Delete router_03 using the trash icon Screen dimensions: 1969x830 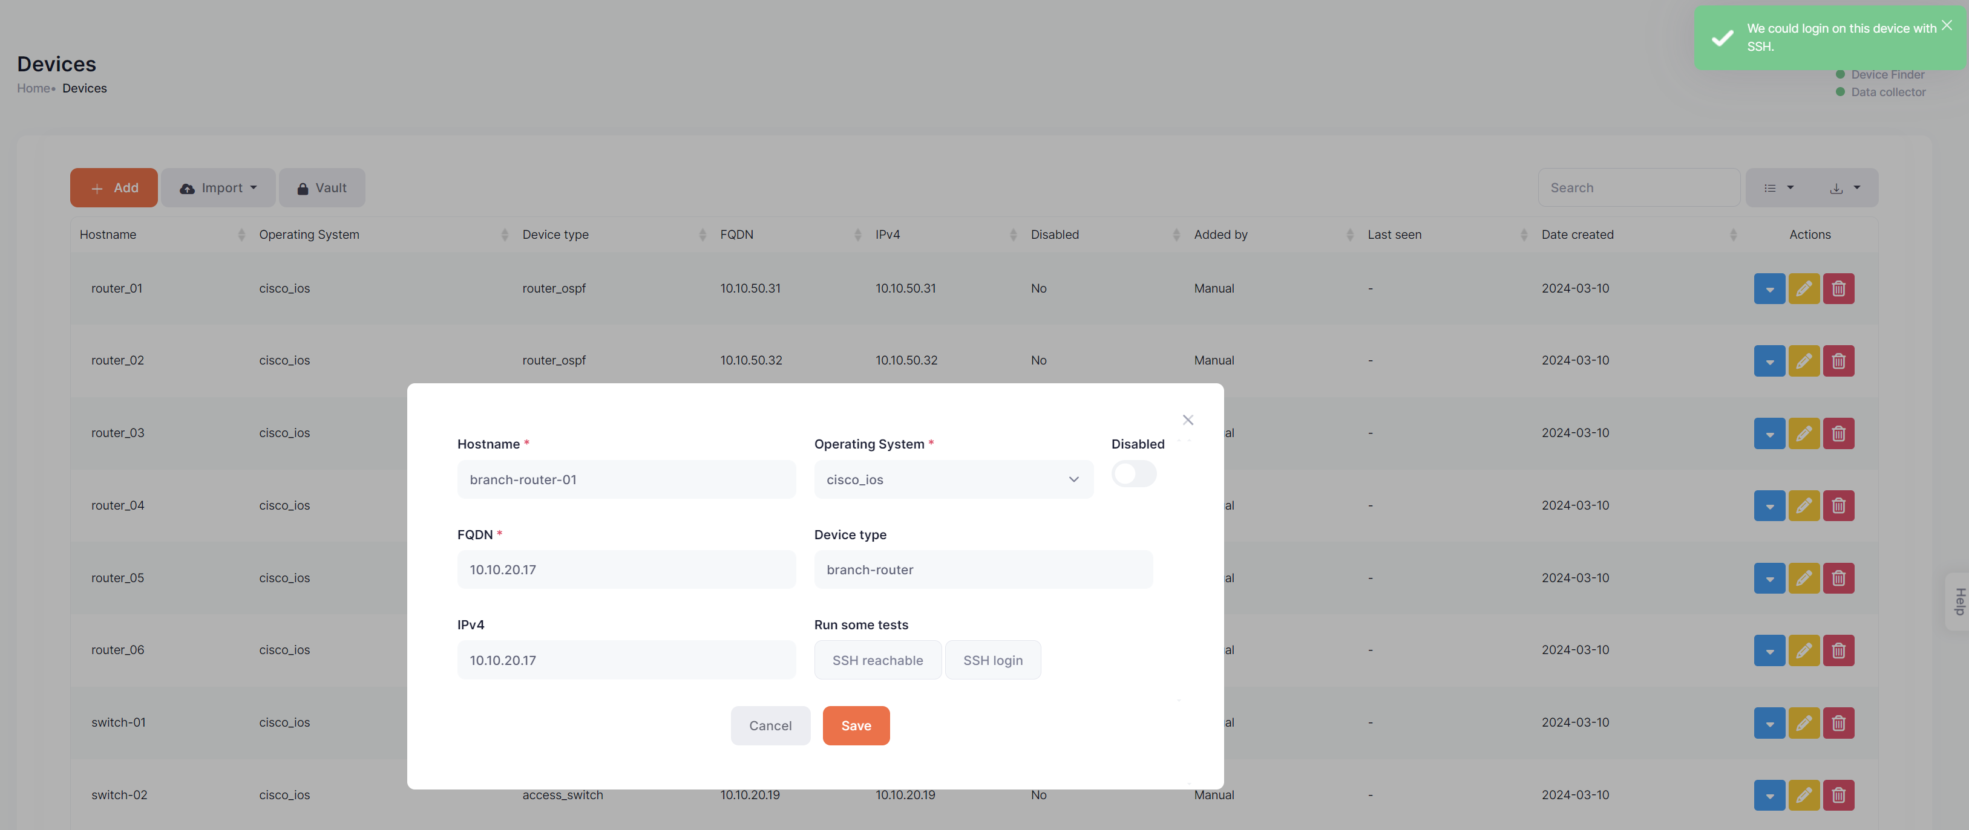pos(1838,433)
